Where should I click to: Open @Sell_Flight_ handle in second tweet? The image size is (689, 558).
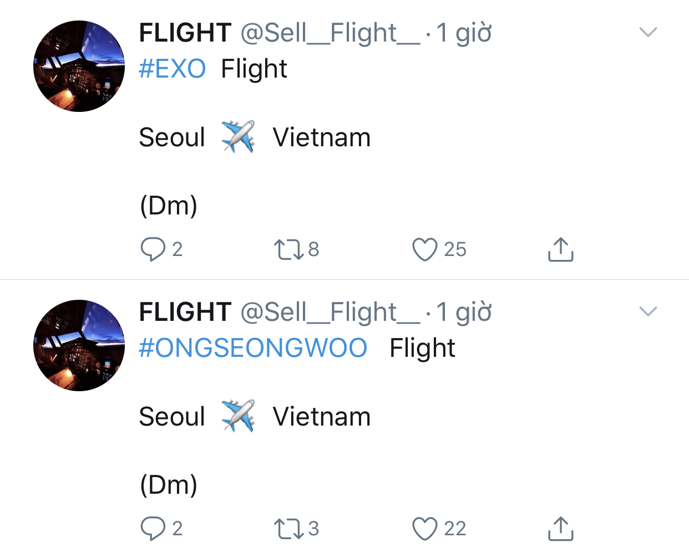330,313
